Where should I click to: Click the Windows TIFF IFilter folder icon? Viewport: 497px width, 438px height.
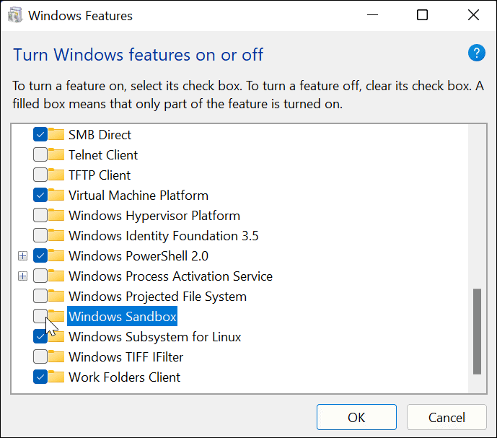[x=57, y=356]
